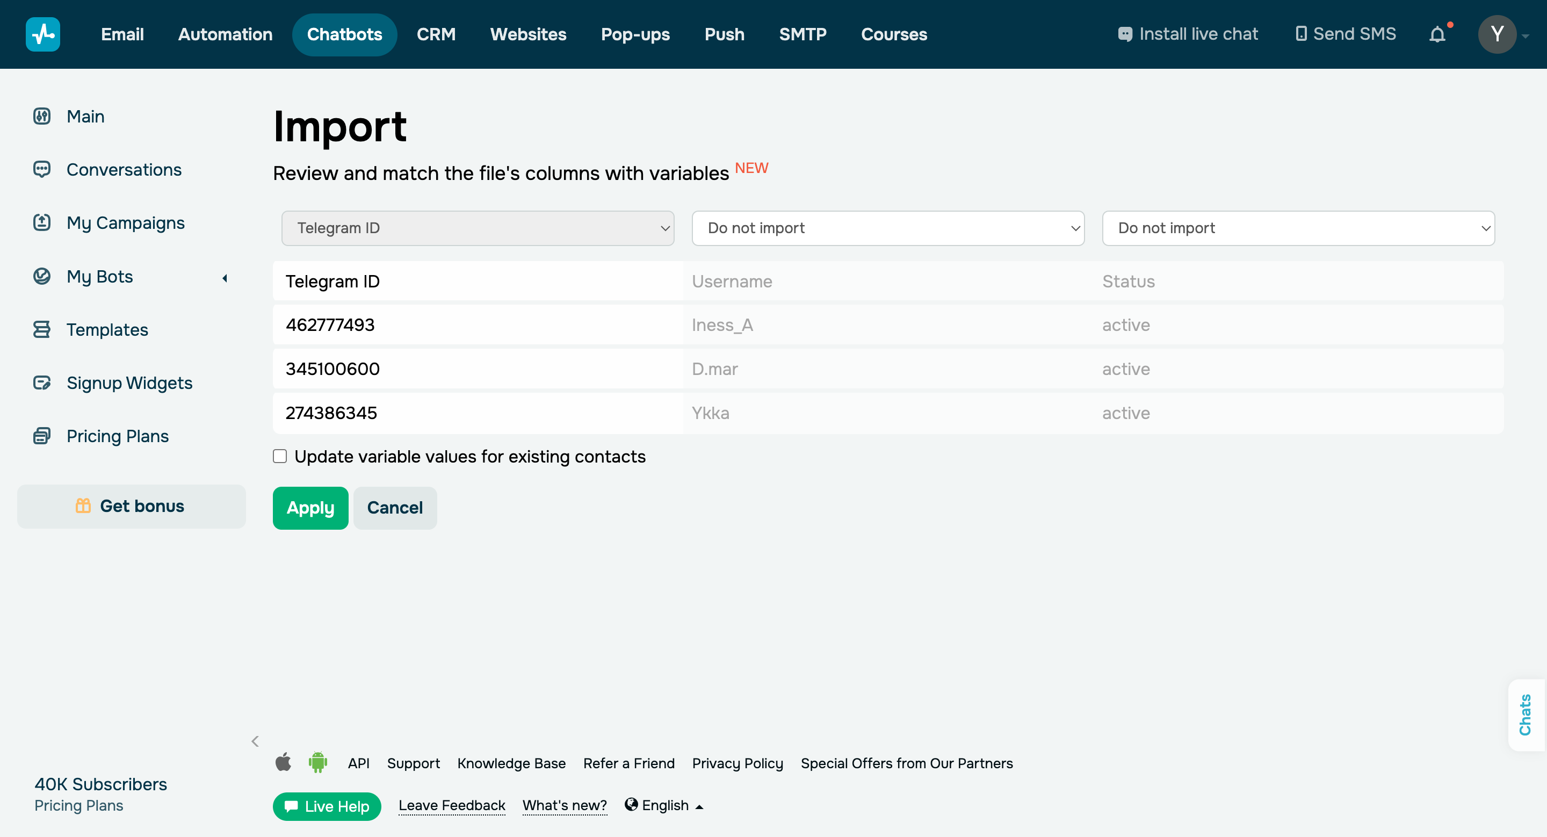
Task: Open the Apple app download icon
Action: [x=284, y=762]
